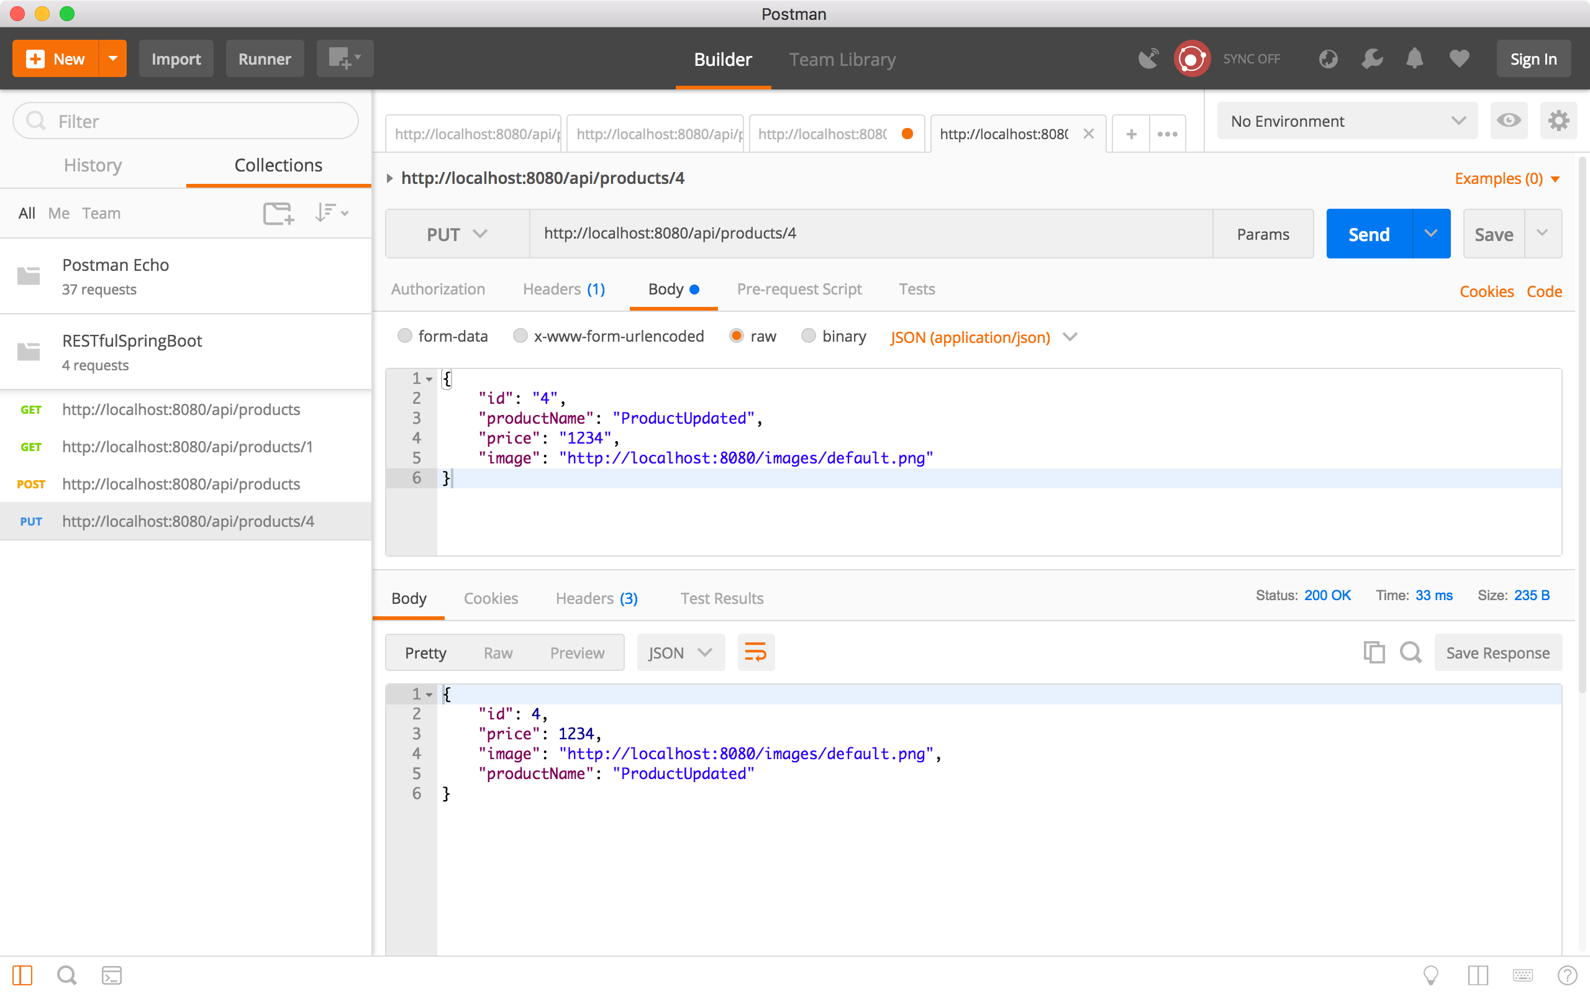Select the raw body radio button
The height and width of the screenshot is (994, 1590).
pyautogui.click(x=737, y=336)
